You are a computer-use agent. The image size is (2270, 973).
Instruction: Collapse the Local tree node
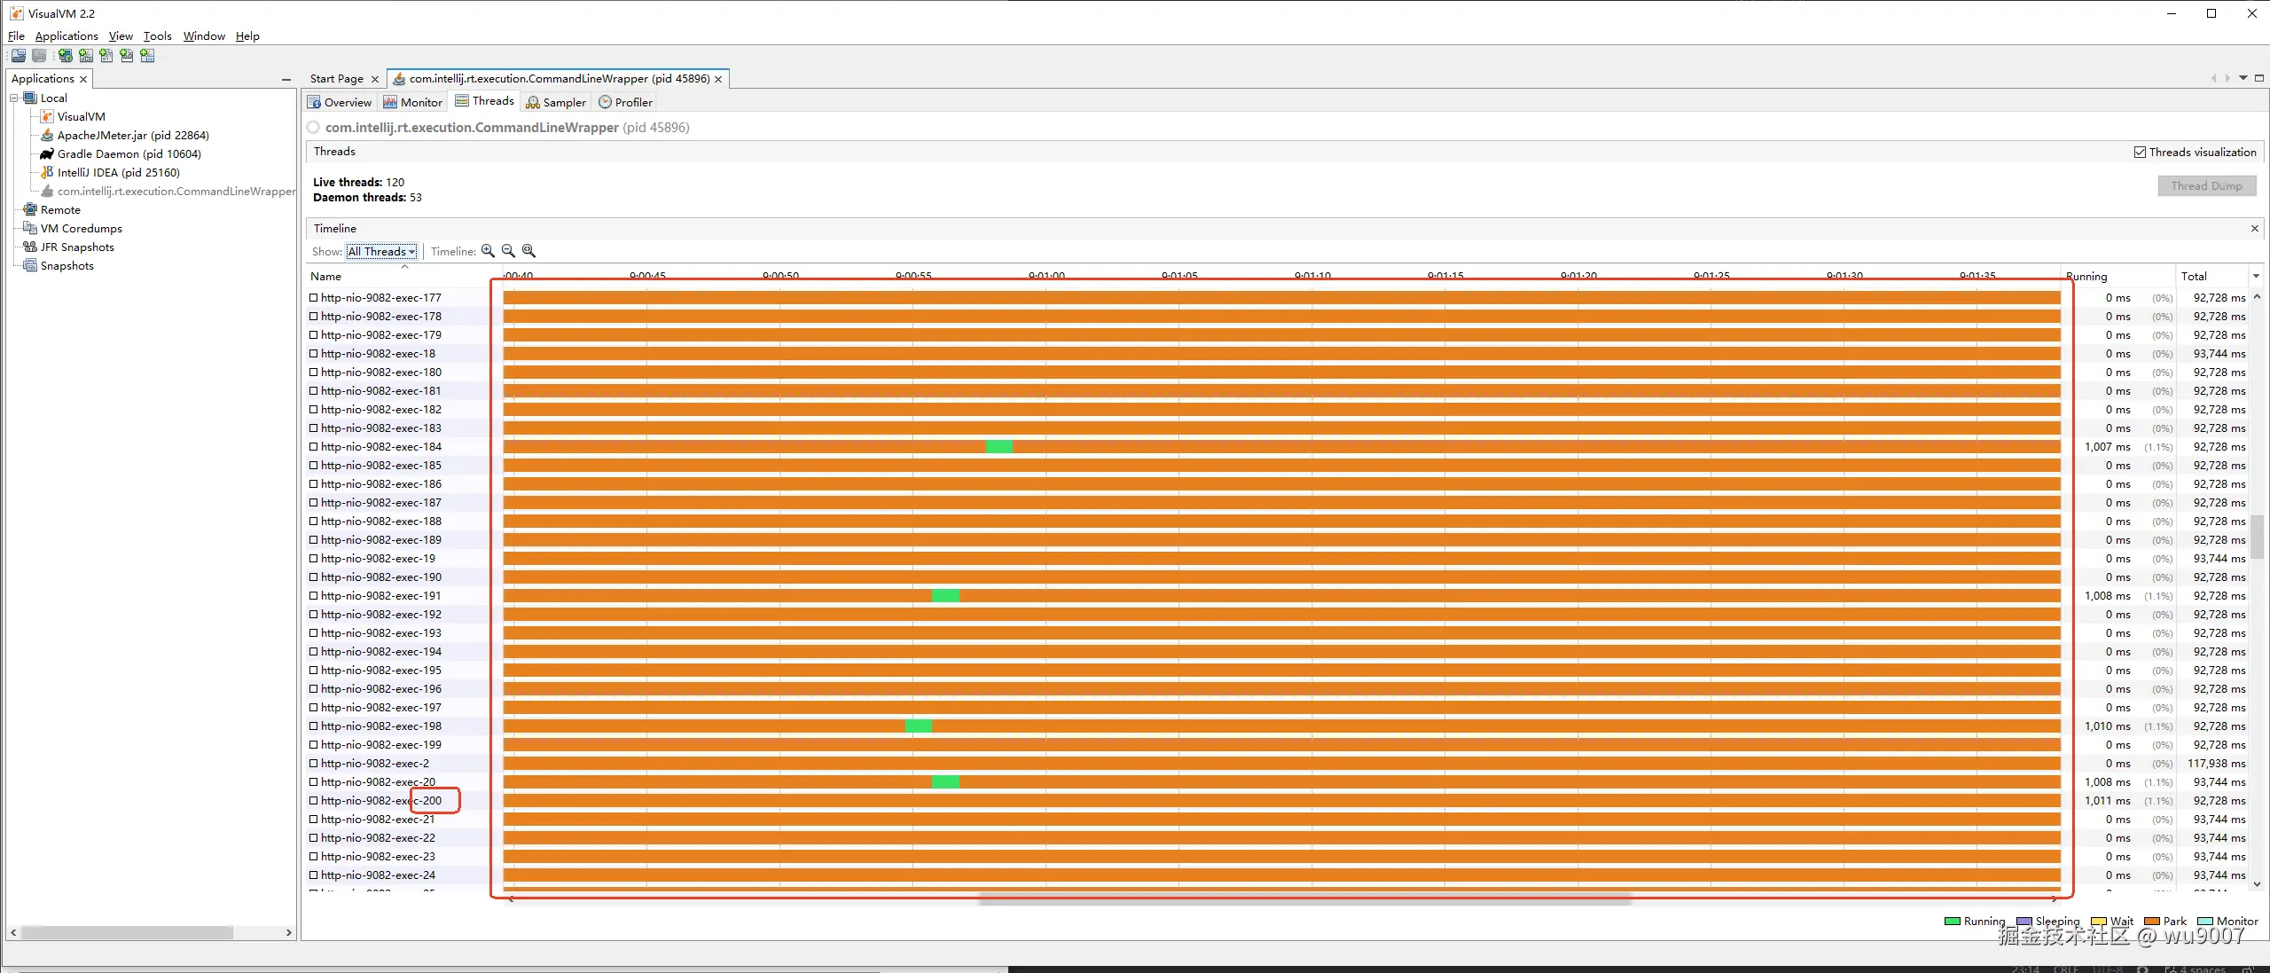pos(14,98)
